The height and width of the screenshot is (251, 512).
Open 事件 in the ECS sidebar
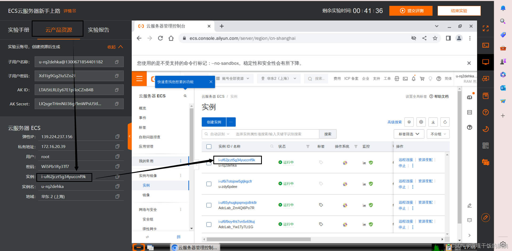(142, 118)
